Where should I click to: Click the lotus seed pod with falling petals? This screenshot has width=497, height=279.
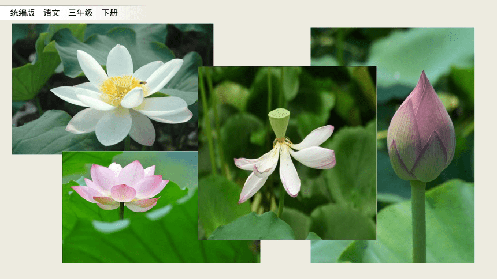click(x=287, y=153)
